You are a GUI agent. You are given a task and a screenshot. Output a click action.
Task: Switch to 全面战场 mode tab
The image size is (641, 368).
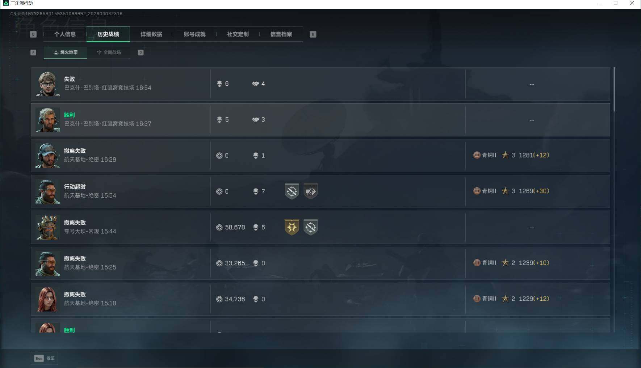[x=109, y=52]
